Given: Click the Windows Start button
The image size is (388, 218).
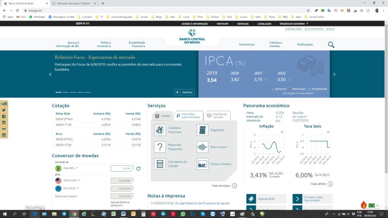Looking at the screenshot, I should (5, 214).
